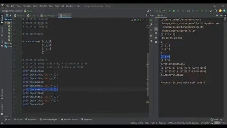Click the pin tab icon in Run panel

coord(151,41)
